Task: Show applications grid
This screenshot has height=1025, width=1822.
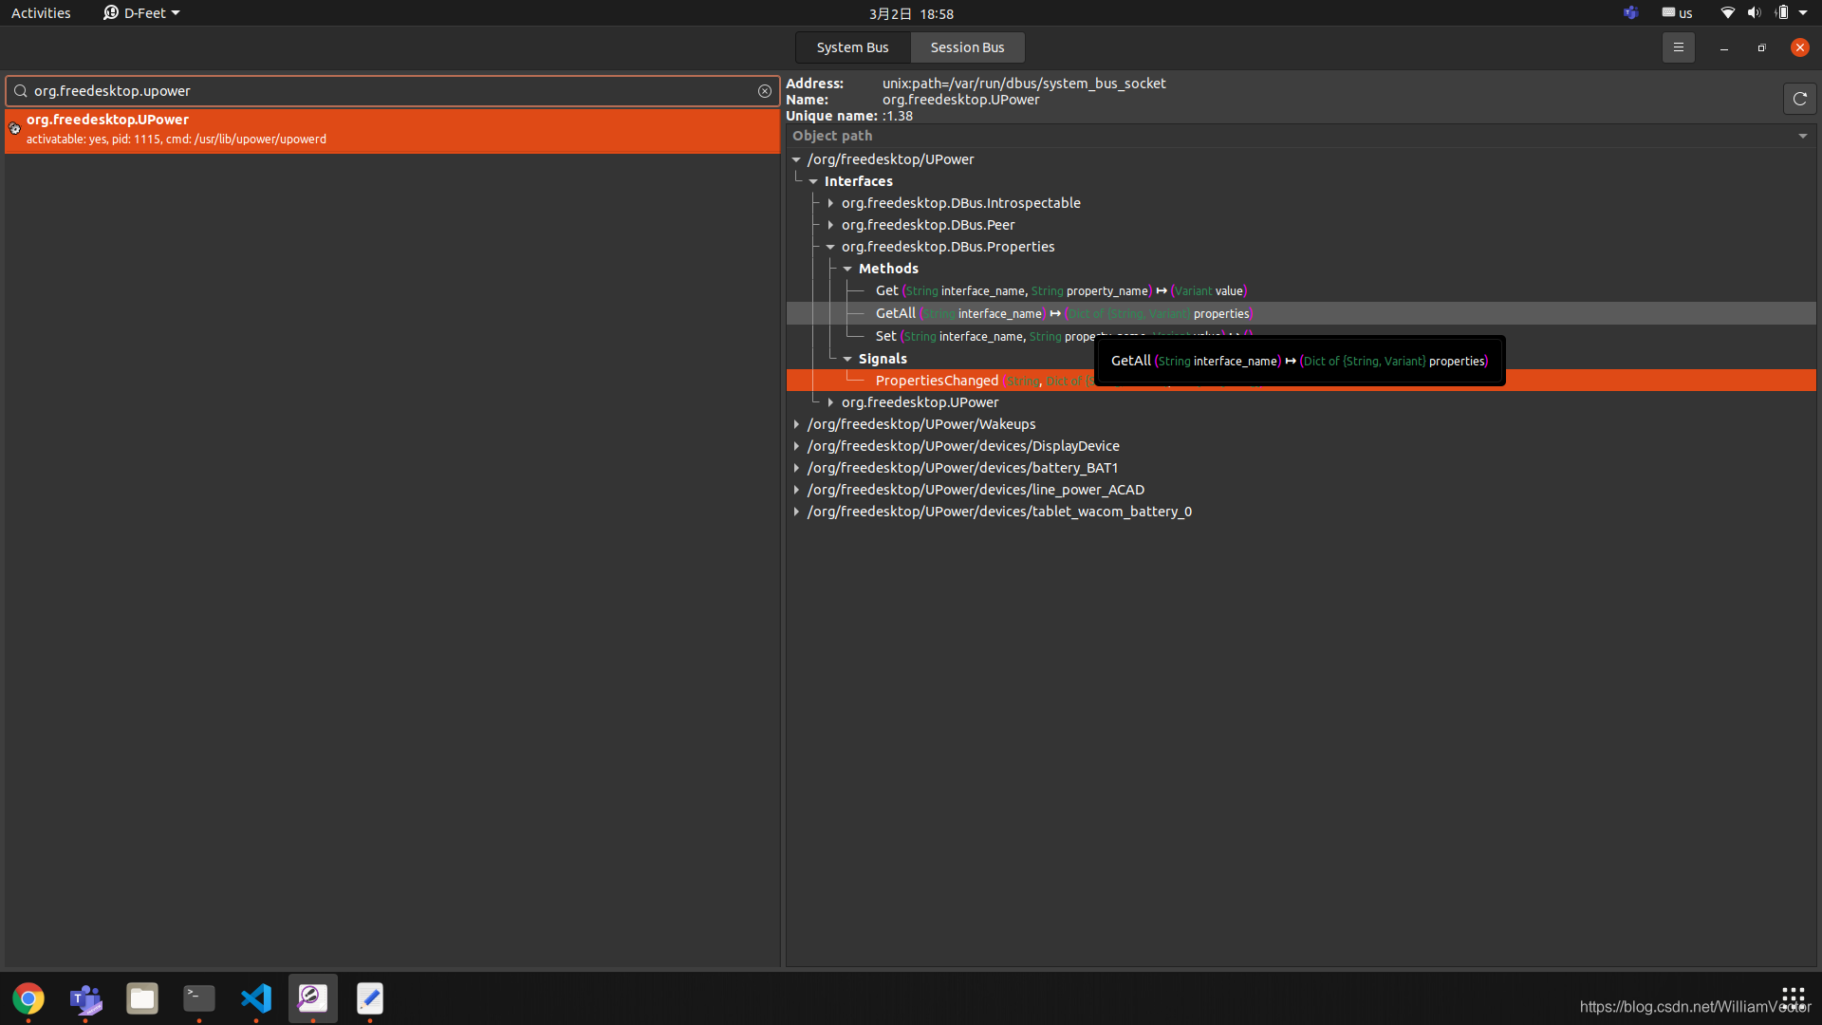Action: tap(1793, 998)
